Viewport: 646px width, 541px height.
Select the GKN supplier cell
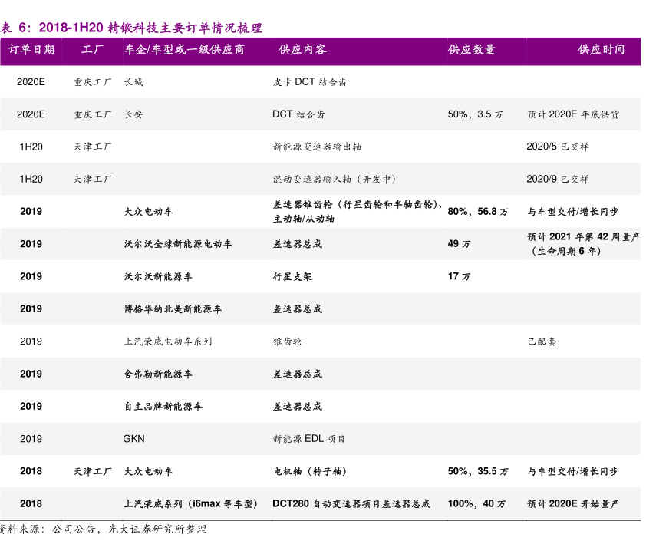(133, 439)
